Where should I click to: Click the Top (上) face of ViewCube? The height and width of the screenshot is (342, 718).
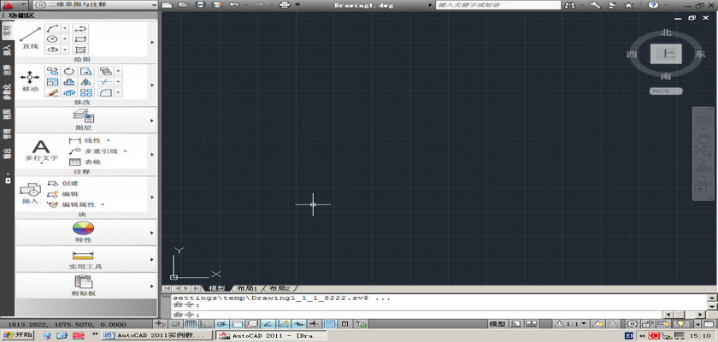(666, 54)
